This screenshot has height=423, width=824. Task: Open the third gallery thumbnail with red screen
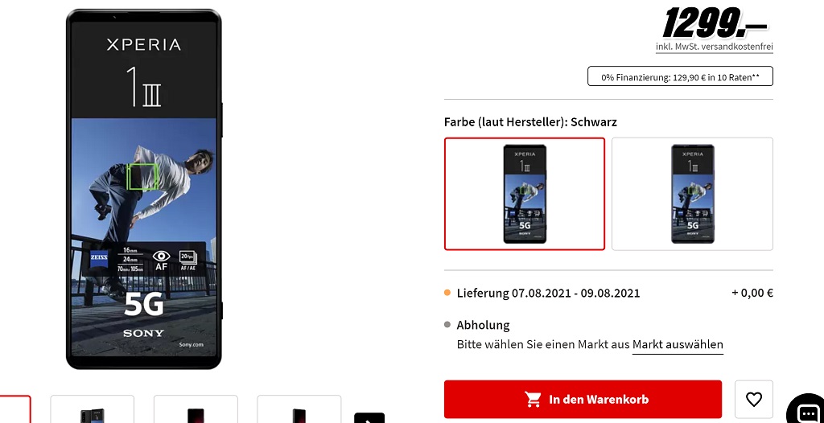[196, 409]
